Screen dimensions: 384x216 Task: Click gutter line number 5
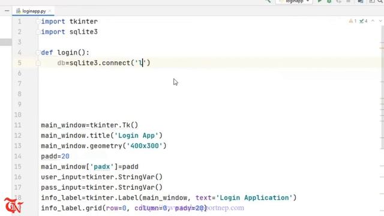19,63
